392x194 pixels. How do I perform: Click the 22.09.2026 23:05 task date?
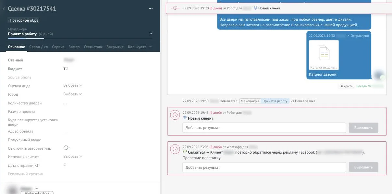[x=195, y=147]
